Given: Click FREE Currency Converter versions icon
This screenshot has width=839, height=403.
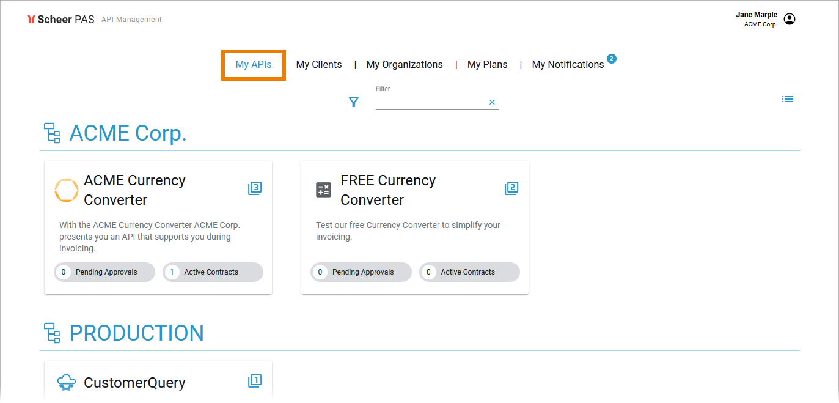Looking at the screenshot, I should tap(511, 188).
